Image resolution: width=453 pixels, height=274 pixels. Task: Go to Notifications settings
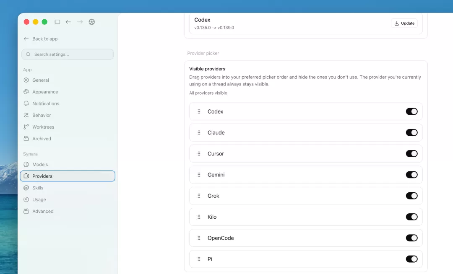[68, 103]
